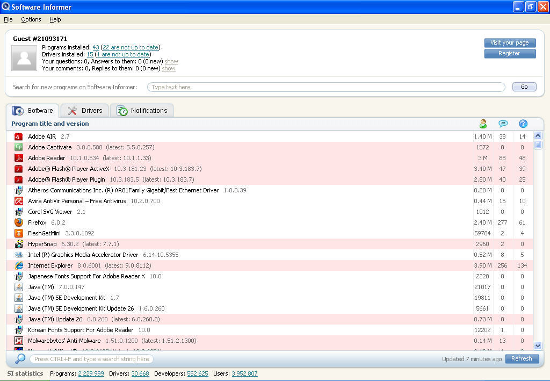Viewport: 550px width, 381px height.
Task: Click the program list scrollbar thumb
Action: point(538,145)
